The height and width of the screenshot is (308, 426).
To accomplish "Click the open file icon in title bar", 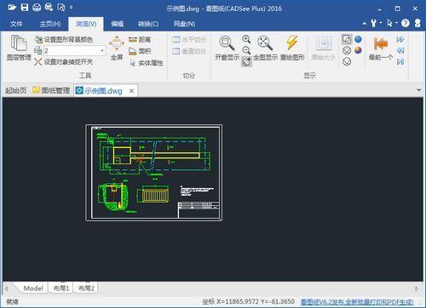I will click(12, 8).
